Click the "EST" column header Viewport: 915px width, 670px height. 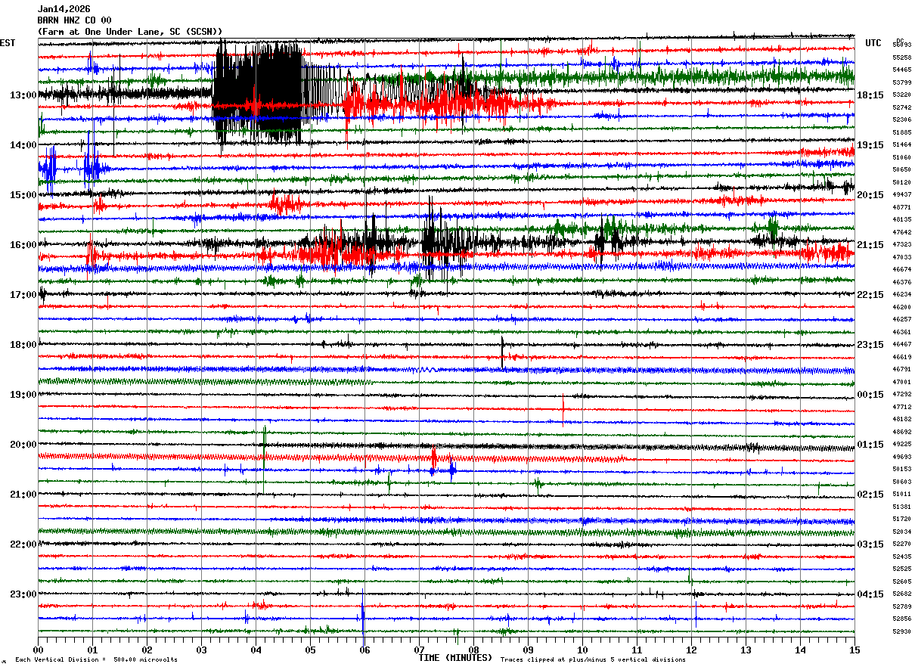point(8,43)
